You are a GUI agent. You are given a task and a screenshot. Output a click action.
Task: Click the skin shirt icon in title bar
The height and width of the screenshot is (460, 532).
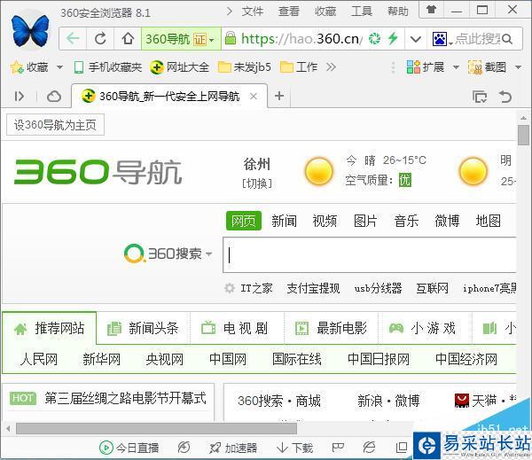coord(431,10)
